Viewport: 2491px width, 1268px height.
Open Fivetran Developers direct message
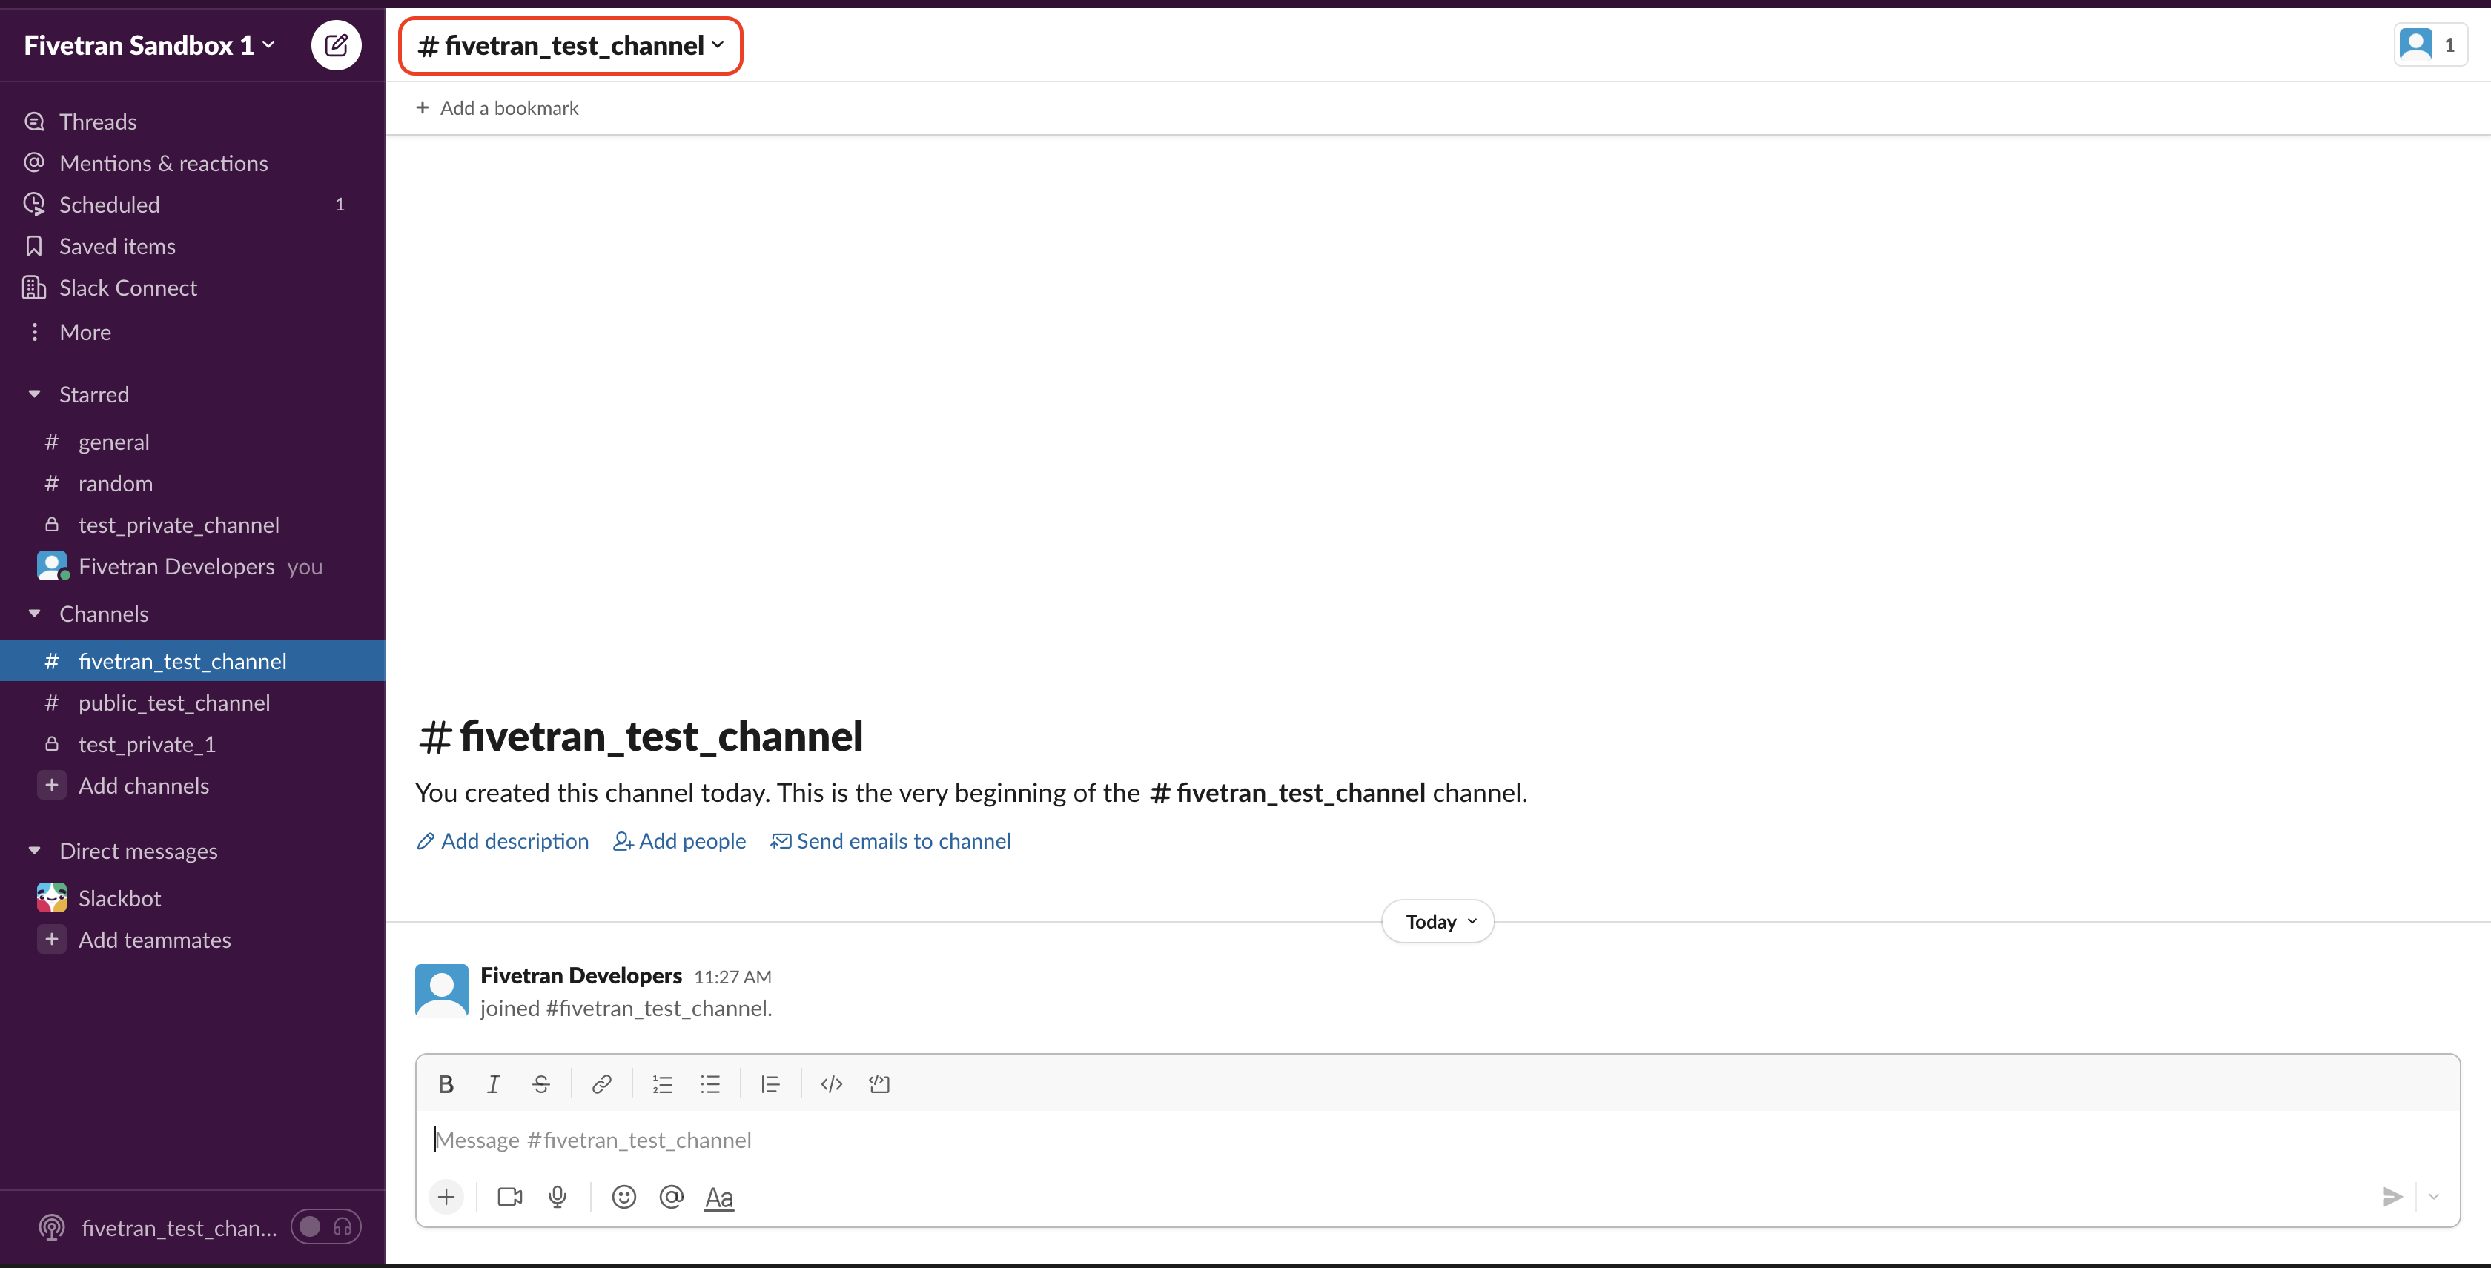pos(193,566)
